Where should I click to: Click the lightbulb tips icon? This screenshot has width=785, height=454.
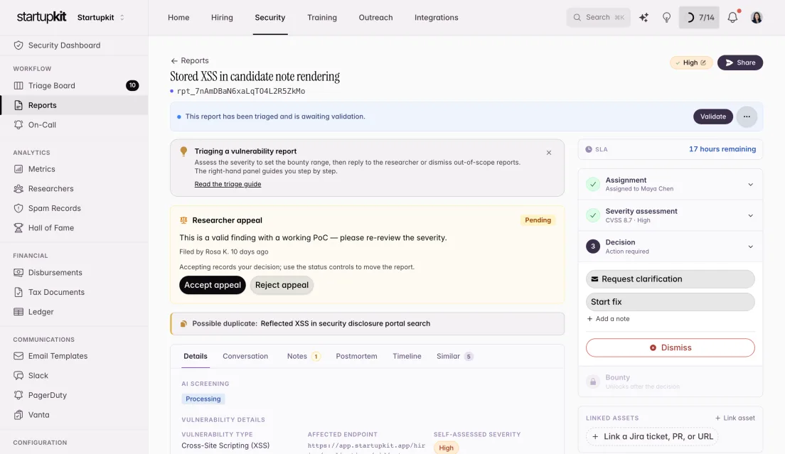(666, 18)
